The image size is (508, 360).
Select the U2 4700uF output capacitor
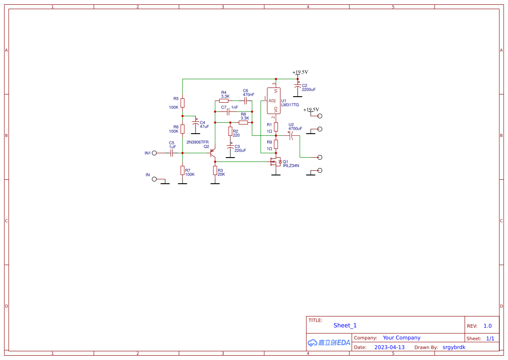(292, 136)
